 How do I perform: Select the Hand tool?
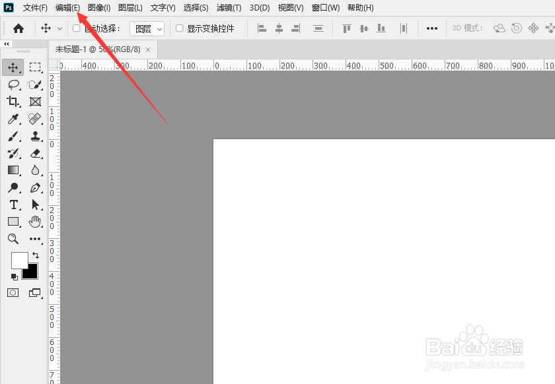tap(35, 222)
